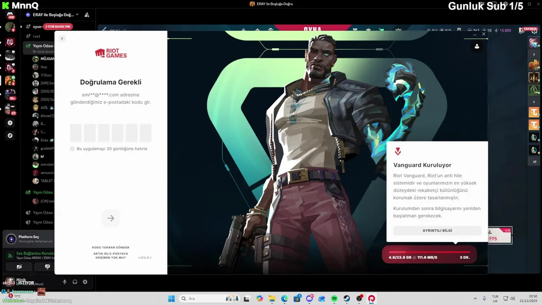Open Steam icon on taskbar
Screen dimensions: 542x305
coord(346,299)
